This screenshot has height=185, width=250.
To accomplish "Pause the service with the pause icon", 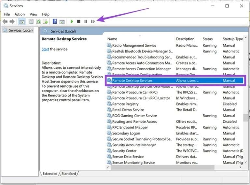I will point(86,21).
